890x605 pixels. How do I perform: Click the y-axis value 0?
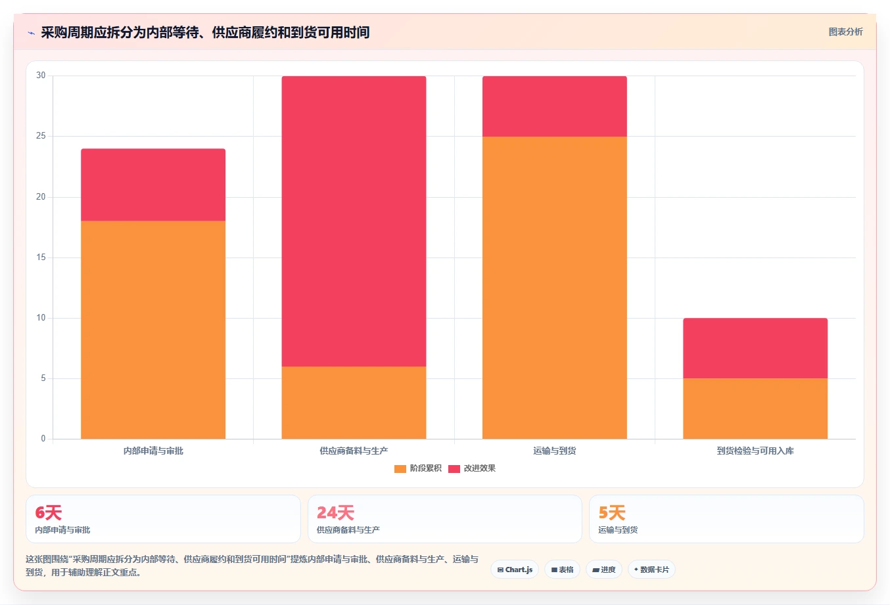tap(43, 439)
